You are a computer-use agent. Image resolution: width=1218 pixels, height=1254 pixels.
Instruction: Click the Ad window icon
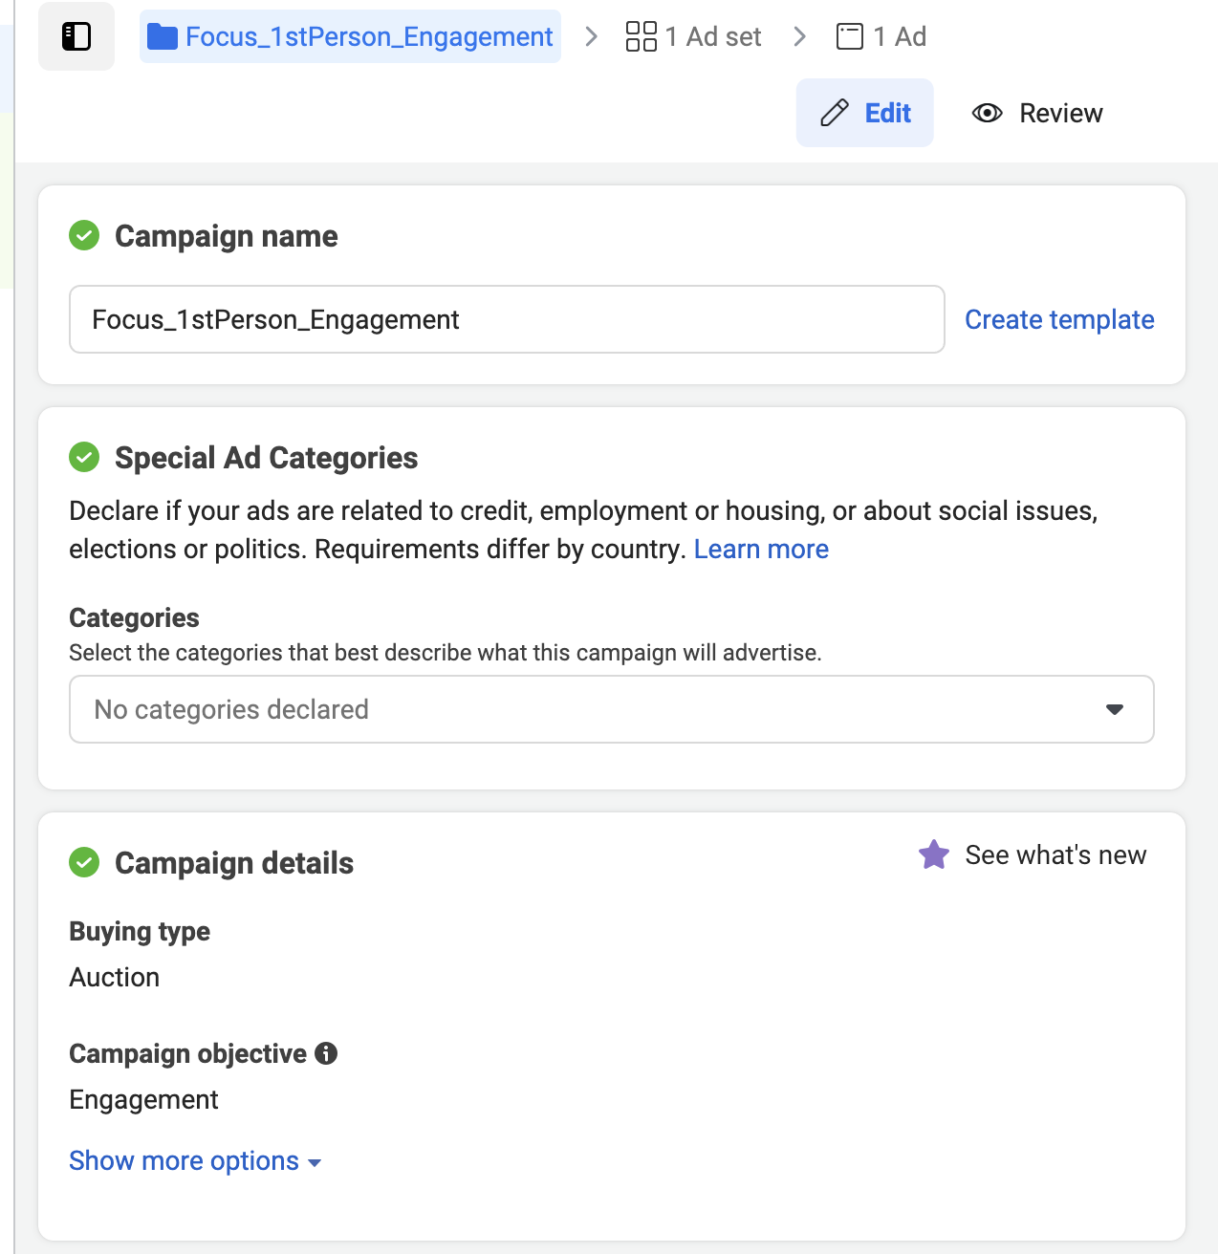point(849,36)
